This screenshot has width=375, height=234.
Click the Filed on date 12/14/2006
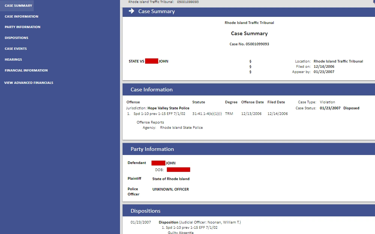pyautogui.click(x=324, y=66)
